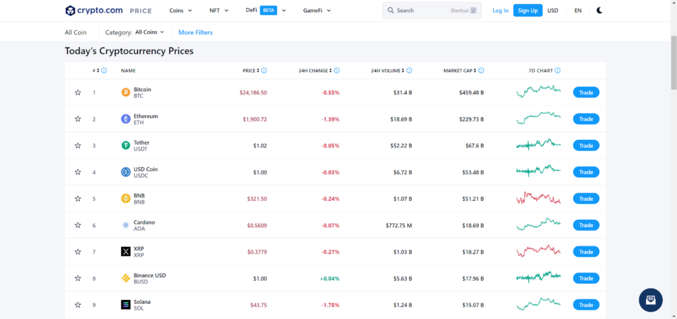677x319 pixels.
Task: Star Bitcoin to add to favorites
Action: click(x=78, y=92)
